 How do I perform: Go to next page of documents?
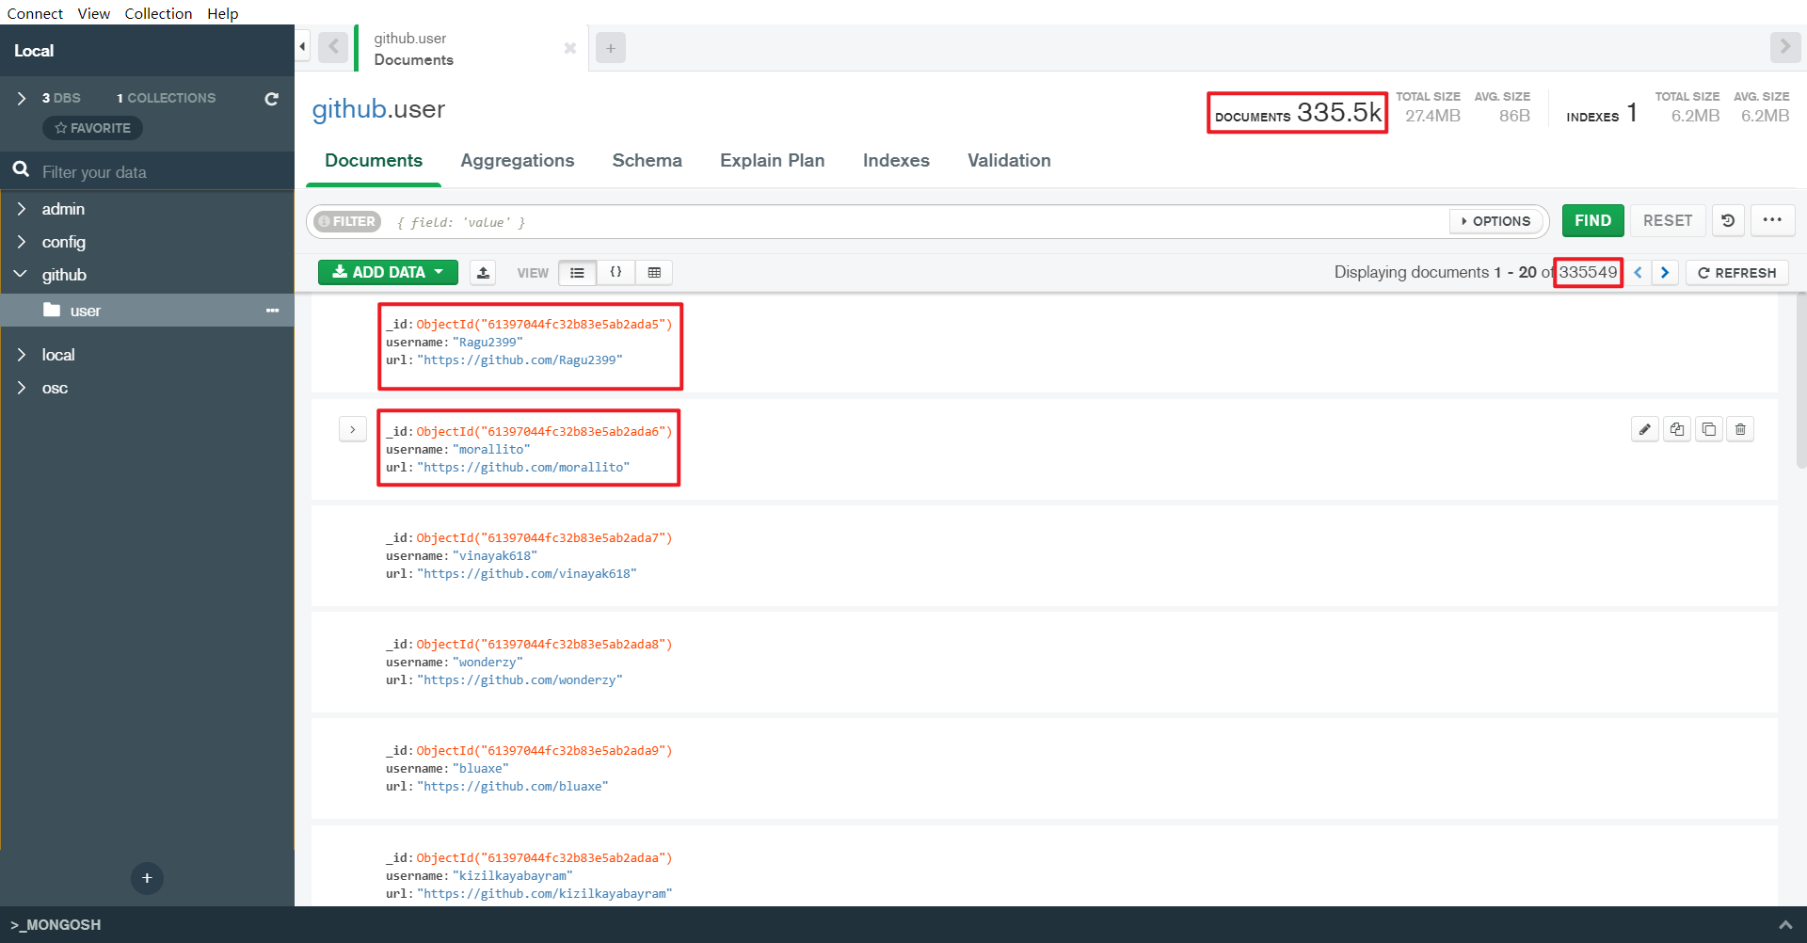(x=1665, y=272)
